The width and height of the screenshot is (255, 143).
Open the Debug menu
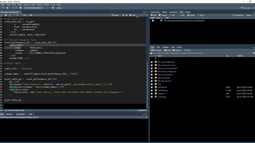coord(39,5)
